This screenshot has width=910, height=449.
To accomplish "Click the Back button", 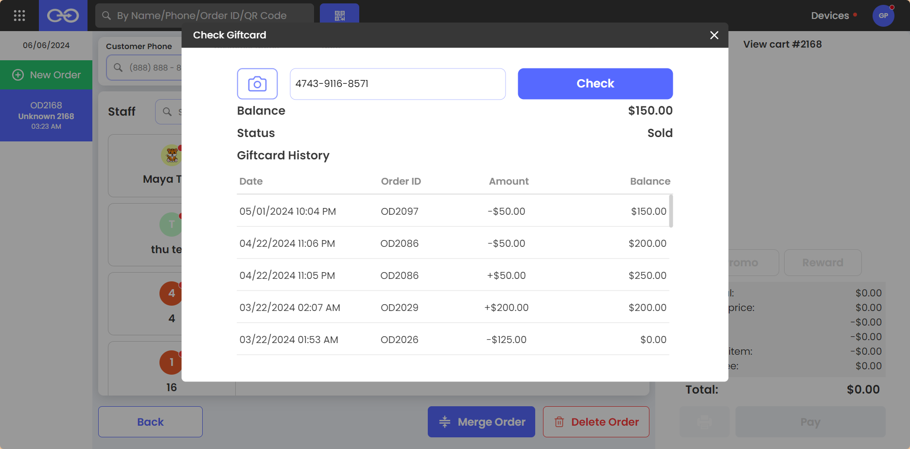I will coord(150,422).
